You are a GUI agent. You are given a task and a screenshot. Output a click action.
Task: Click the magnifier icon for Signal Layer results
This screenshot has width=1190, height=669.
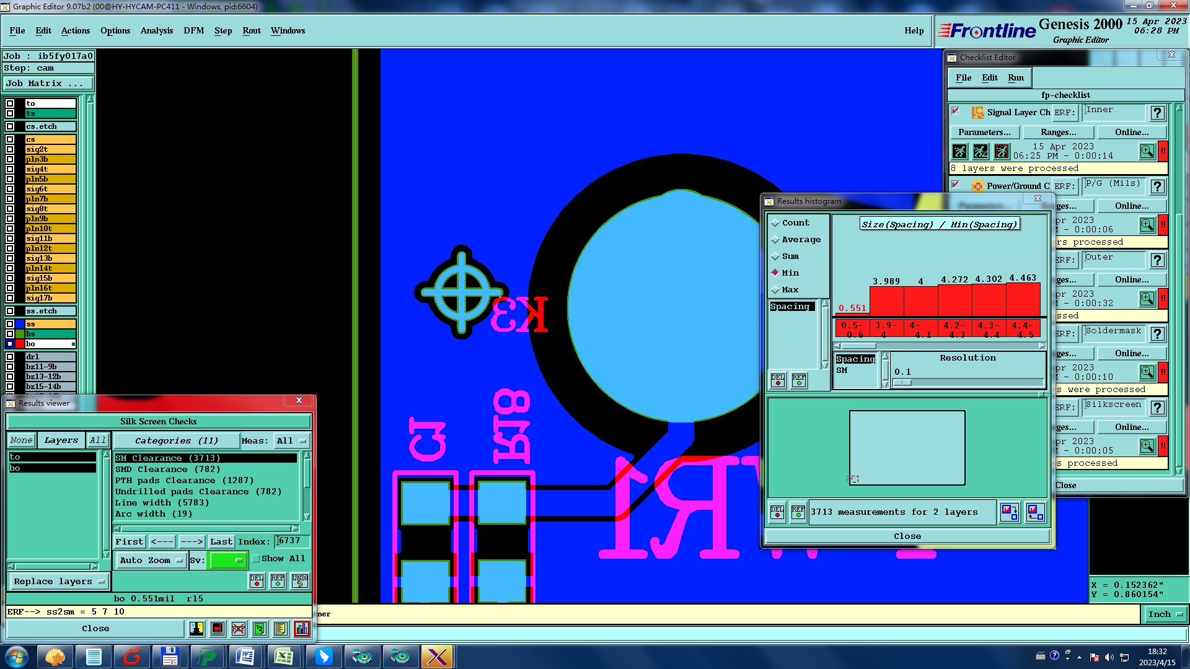(x=1147, y=151)
